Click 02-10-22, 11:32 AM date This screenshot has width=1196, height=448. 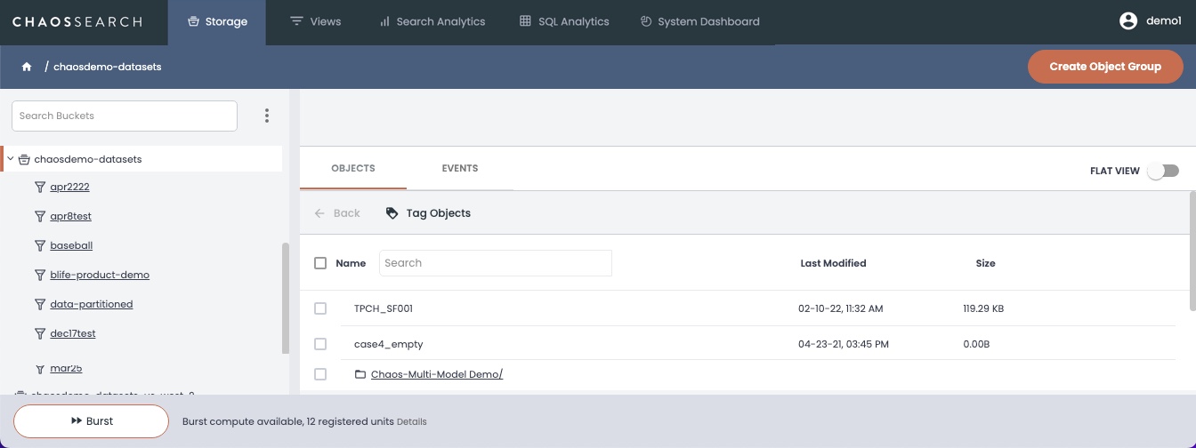click(x=841, y=308)
